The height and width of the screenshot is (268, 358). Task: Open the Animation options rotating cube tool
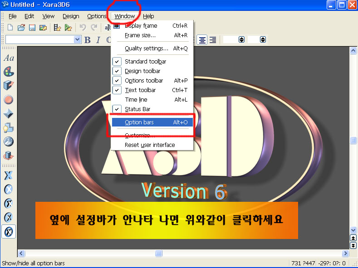point(9,156)
